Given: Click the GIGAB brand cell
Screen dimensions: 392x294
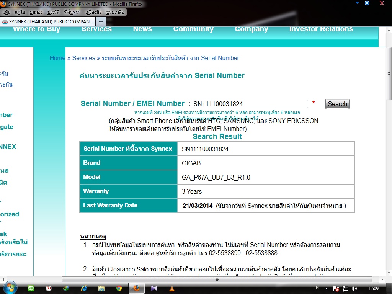Looking at the screenshot, I should (266, 163).
